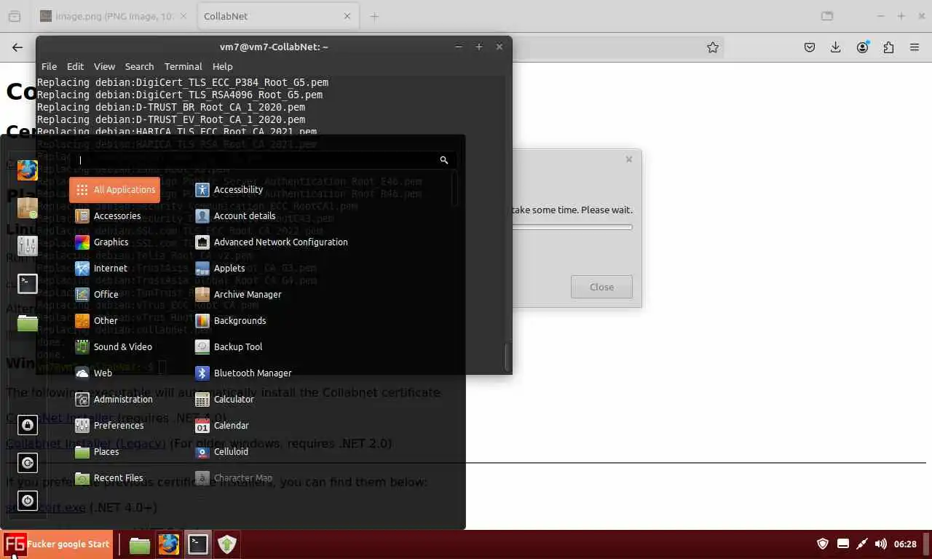Select the Internet category
The width and height of the screenshot is (932, 559).
114,269
